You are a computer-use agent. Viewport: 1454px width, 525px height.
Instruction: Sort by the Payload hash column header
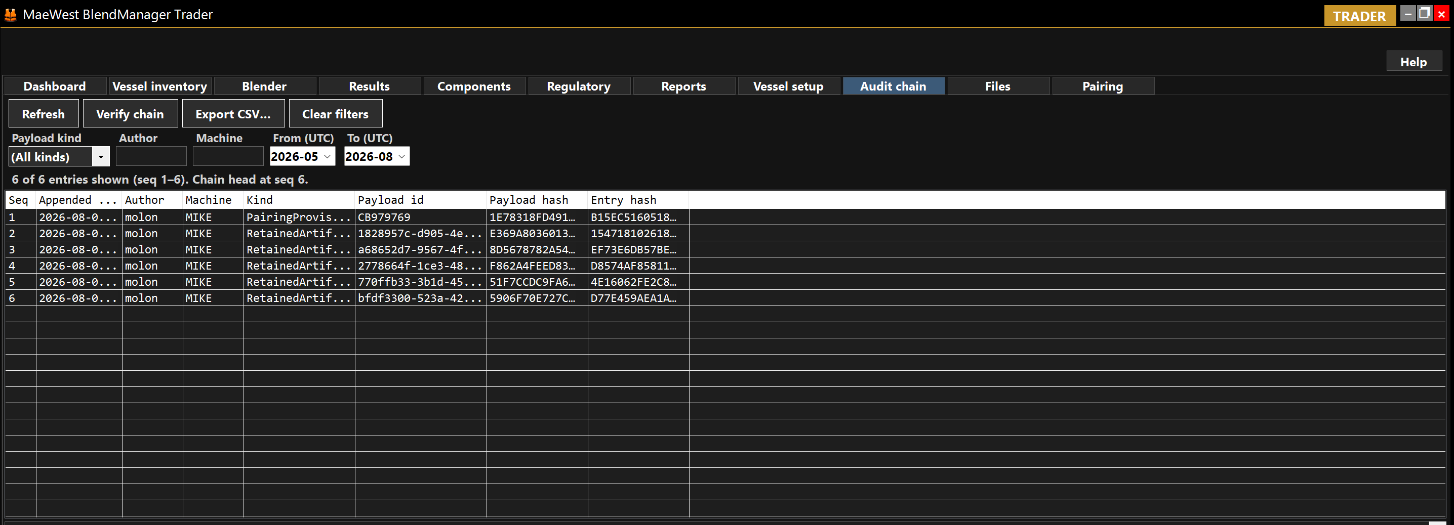point(537,200)
